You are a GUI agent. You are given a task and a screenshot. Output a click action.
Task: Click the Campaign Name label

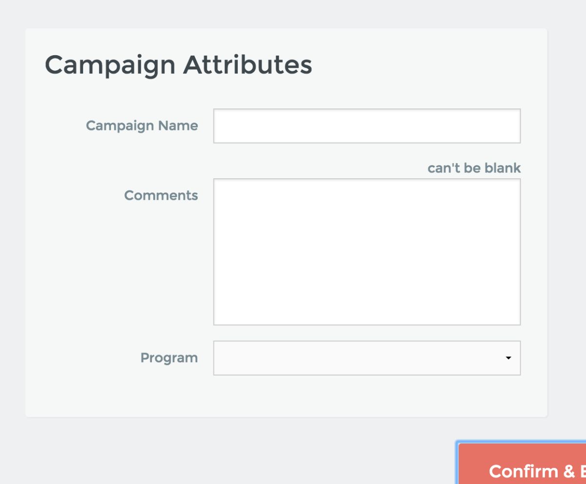[142, 126]
